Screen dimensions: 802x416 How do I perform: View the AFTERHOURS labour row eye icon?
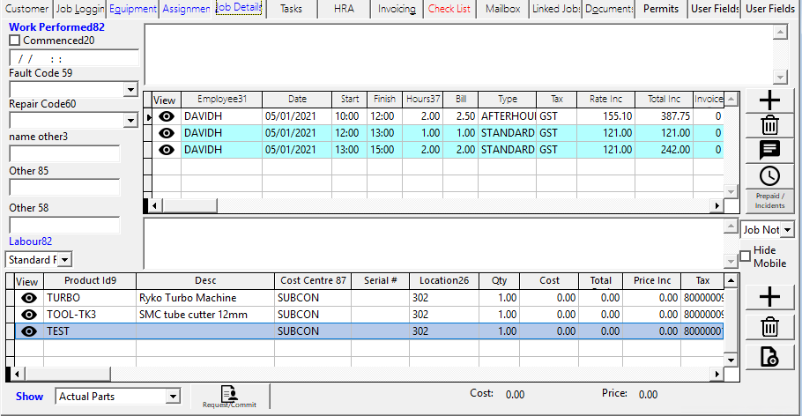(166, 116)
